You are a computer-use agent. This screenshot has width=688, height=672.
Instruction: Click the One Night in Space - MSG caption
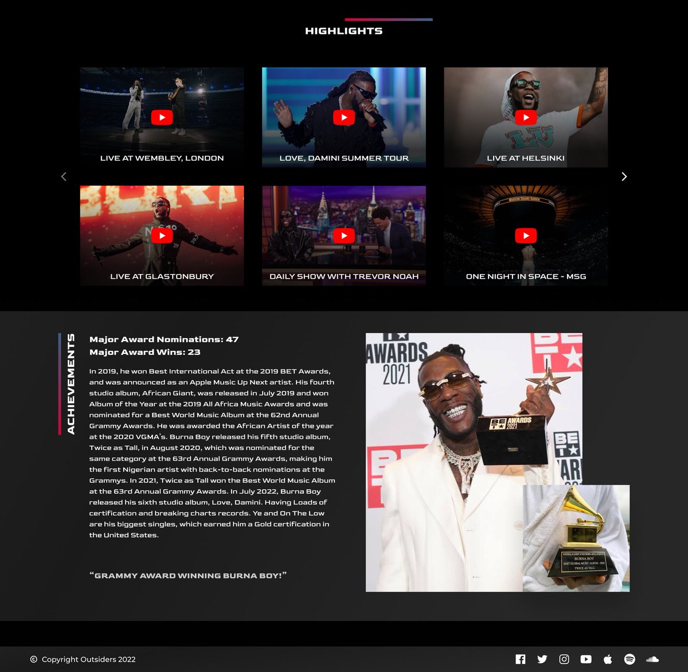click(x=526, y=276)
